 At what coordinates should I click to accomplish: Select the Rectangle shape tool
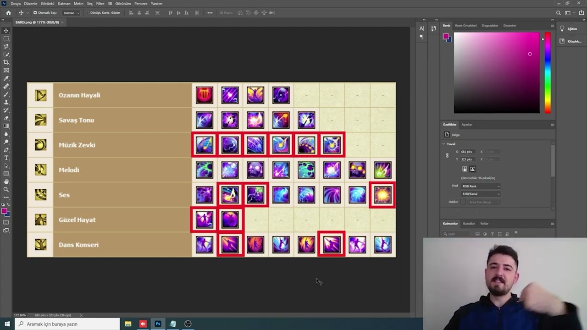[x=6, y=174]
